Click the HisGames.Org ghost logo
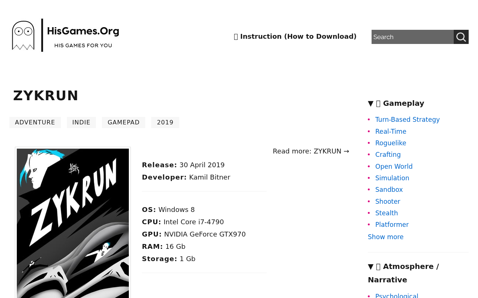 65,35
